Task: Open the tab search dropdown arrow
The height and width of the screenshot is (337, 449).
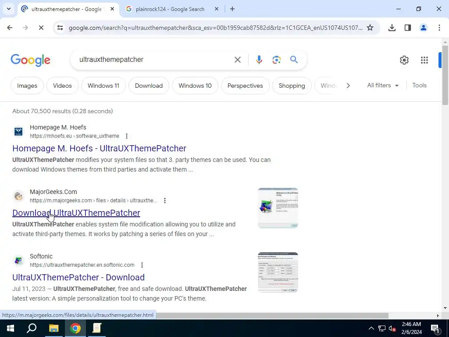Action: [x=9, y=9]
